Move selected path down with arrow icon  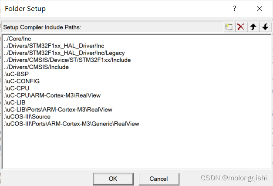pos(265,27)
